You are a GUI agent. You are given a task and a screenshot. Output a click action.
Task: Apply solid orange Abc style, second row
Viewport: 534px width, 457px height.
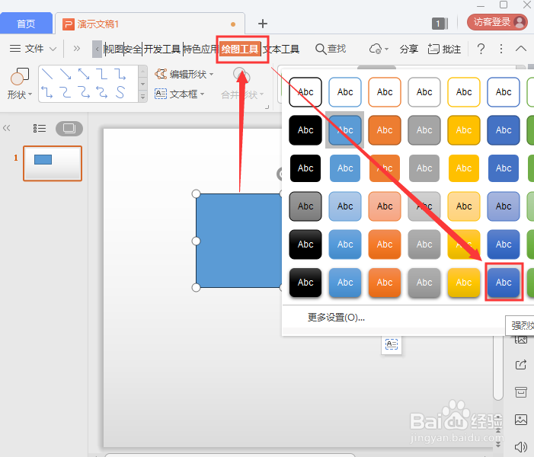click(x=385, y=130)
